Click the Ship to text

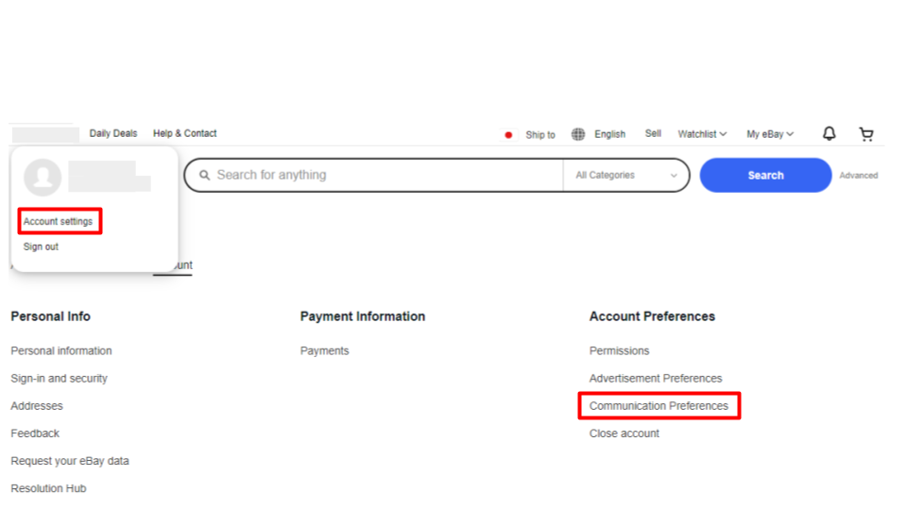click(x=540, y=135)
